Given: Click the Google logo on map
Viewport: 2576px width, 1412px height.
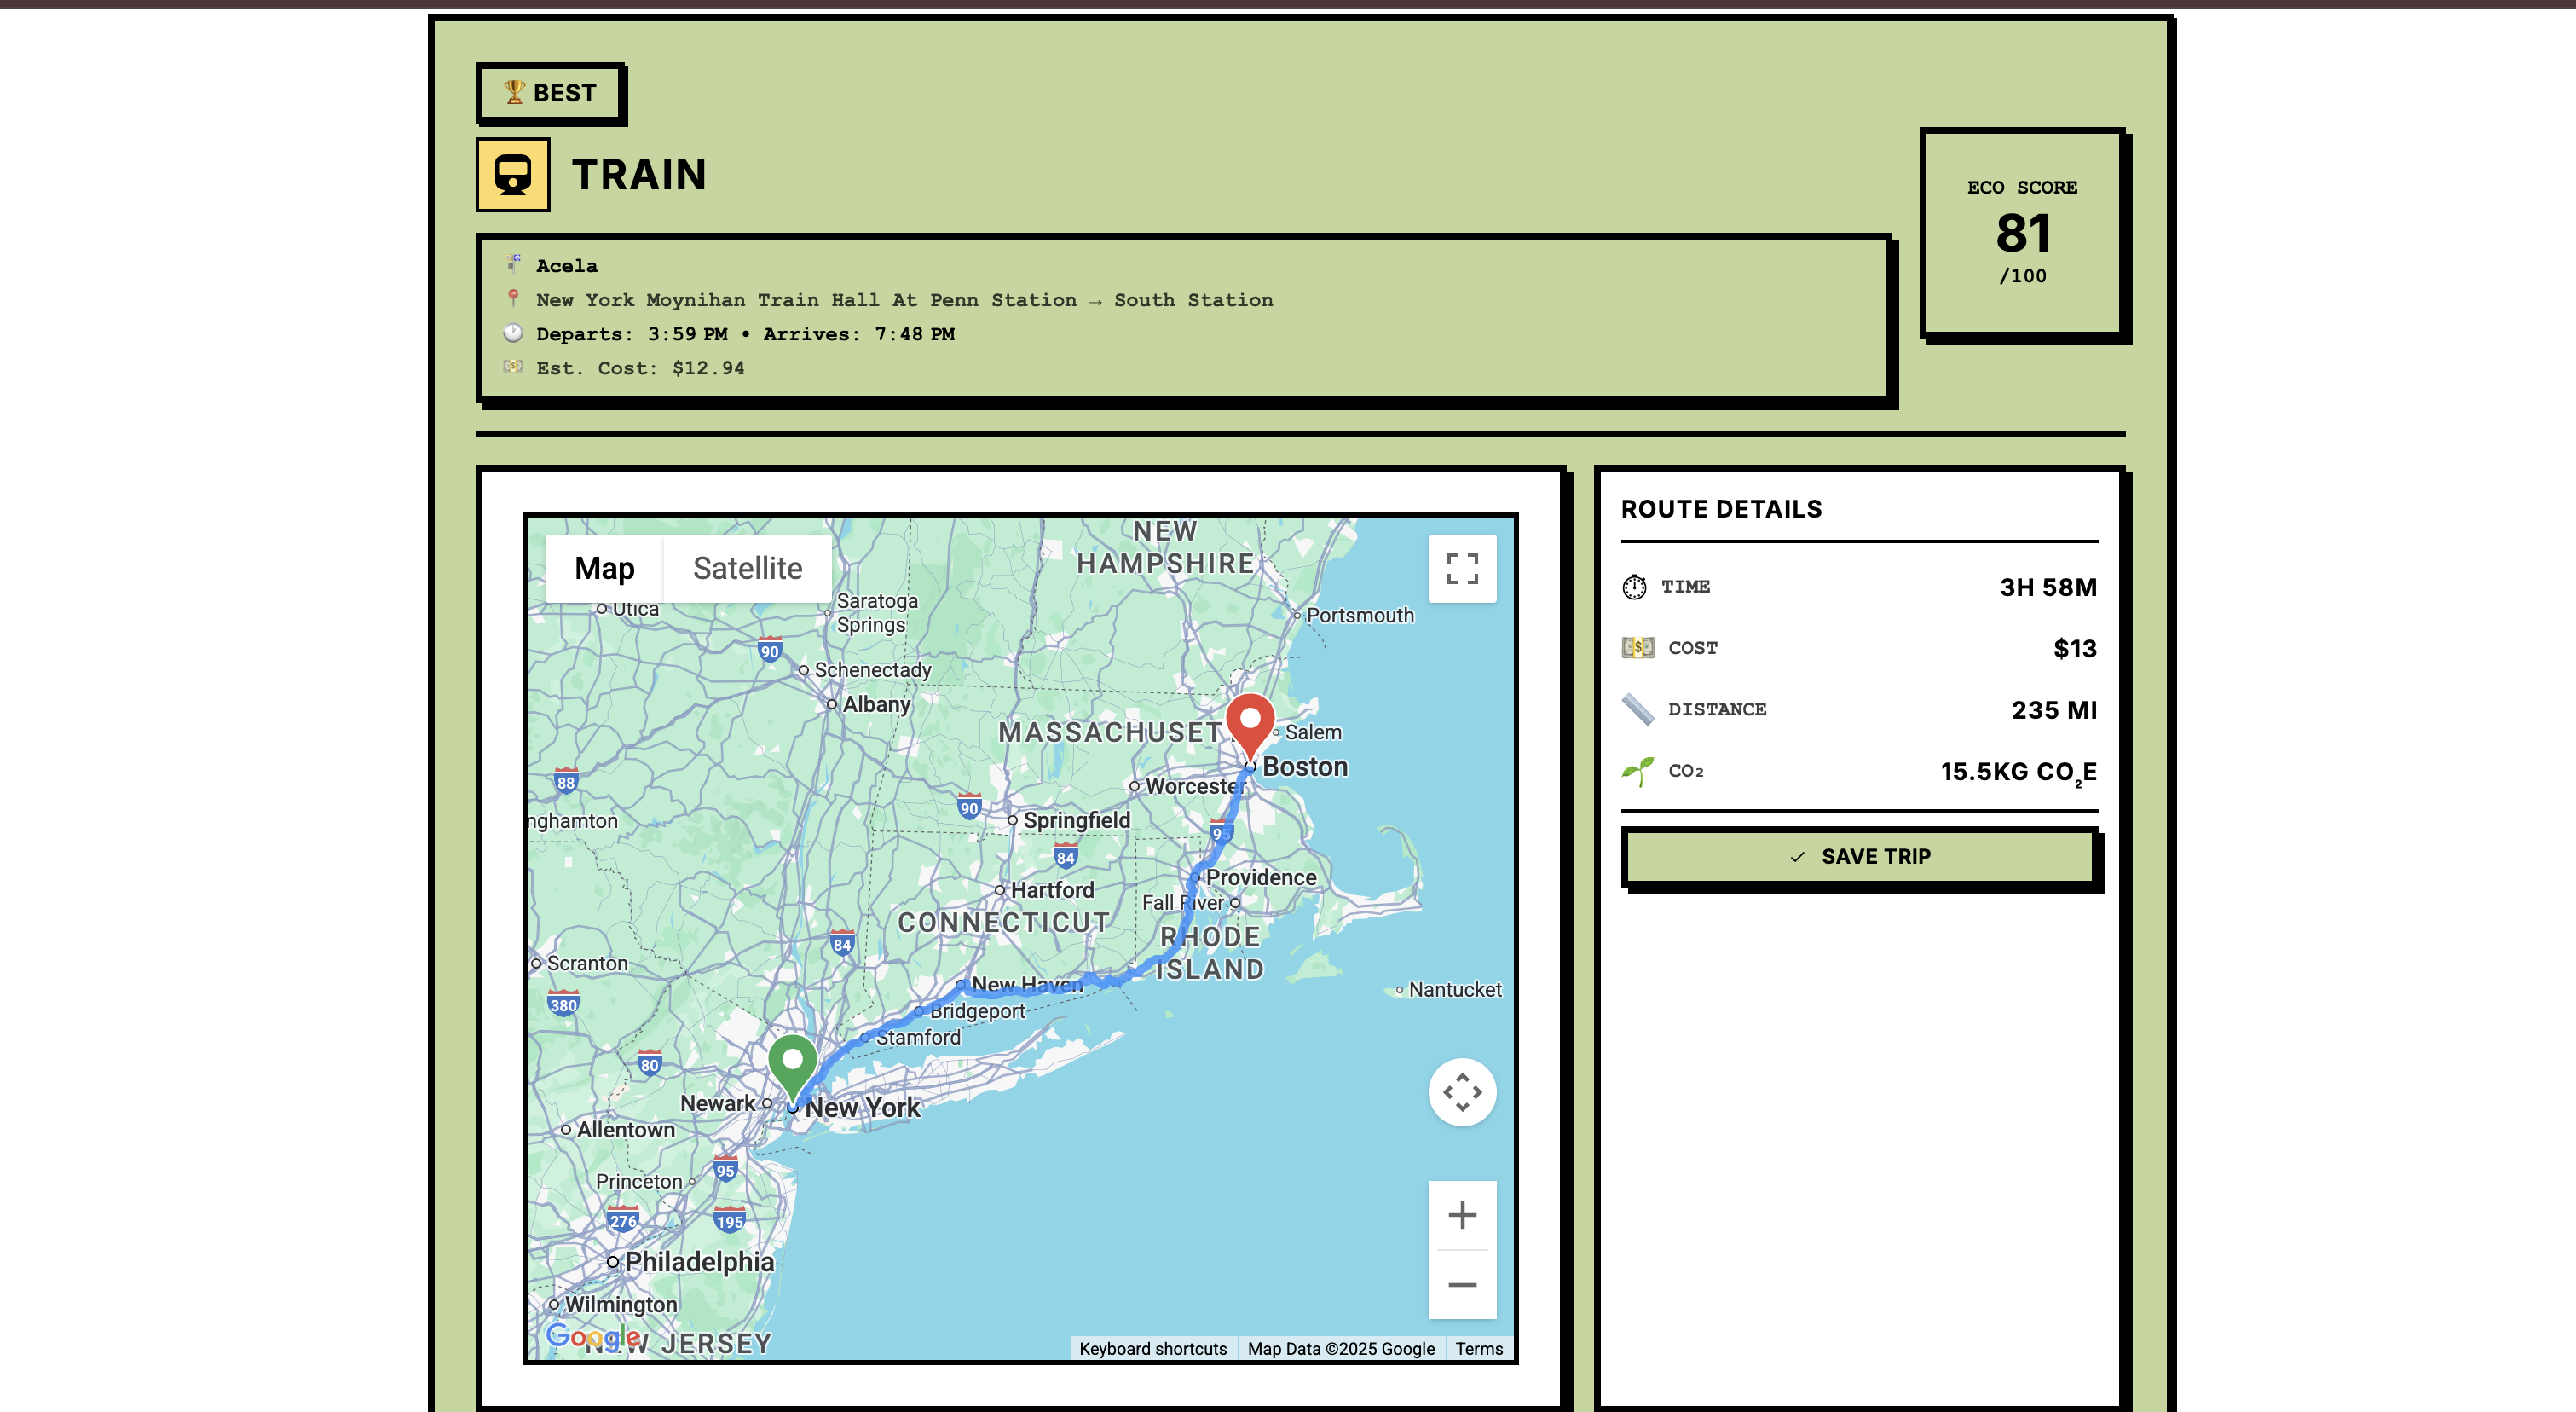Looking at the screenshot, I should [x=592, y=1336].
